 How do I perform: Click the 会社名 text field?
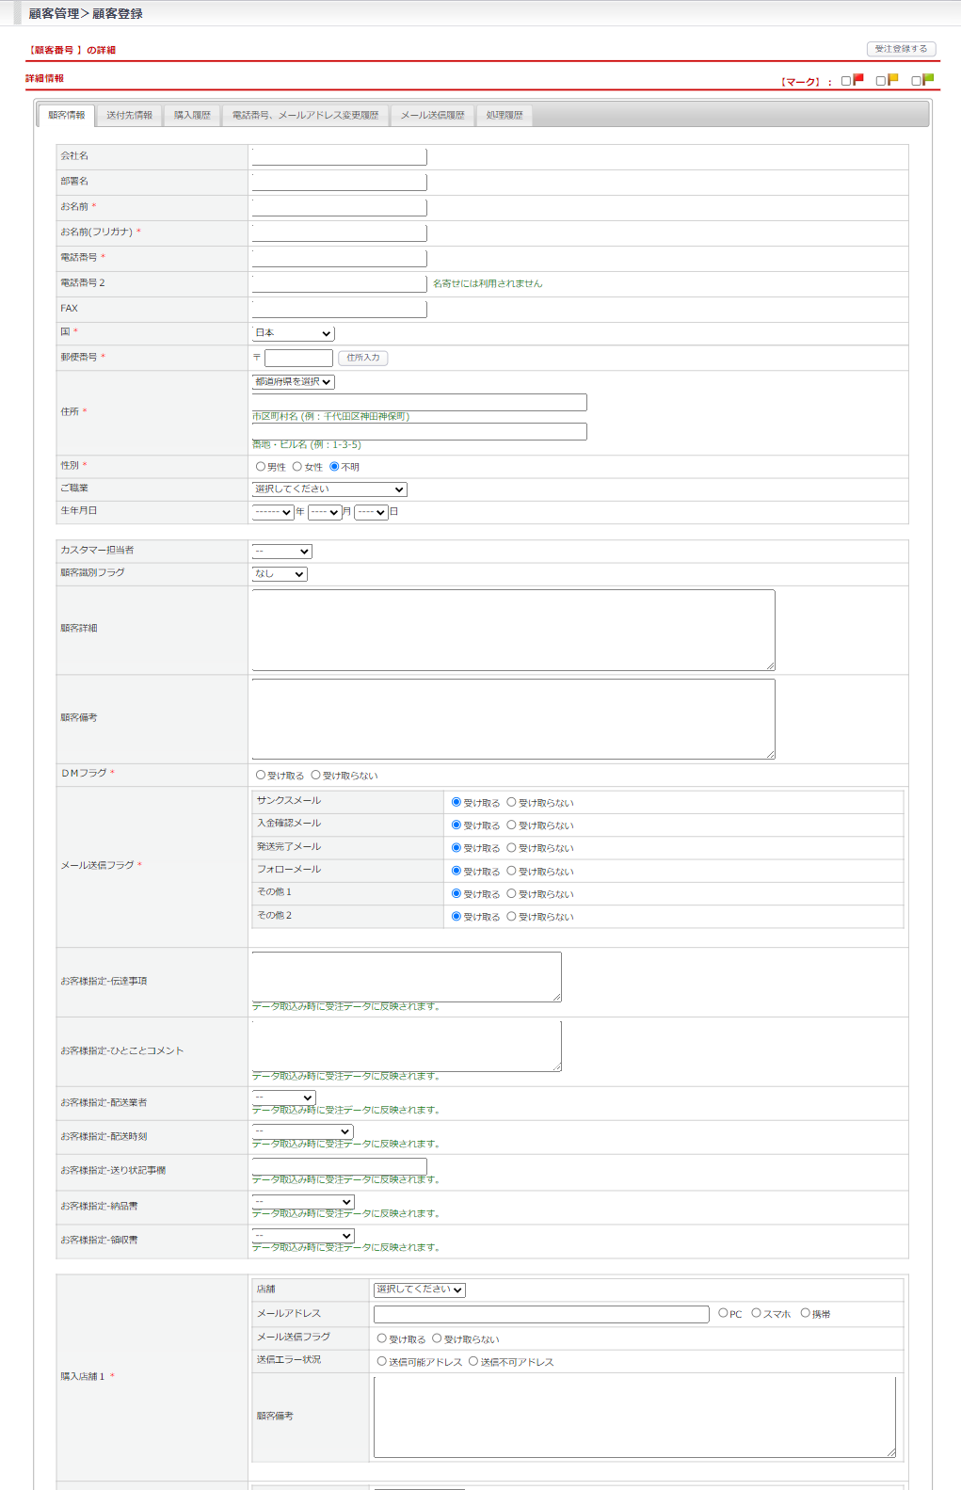[x=339, y=156]
